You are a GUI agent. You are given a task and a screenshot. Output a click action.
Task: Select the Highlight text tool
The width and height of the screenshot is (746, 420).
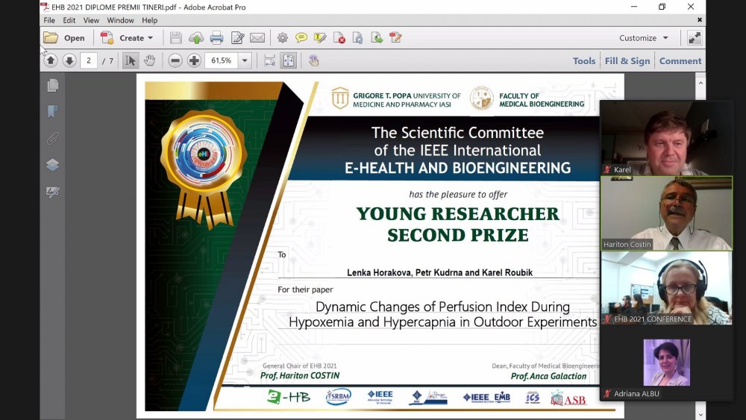(x=320, y=37)
